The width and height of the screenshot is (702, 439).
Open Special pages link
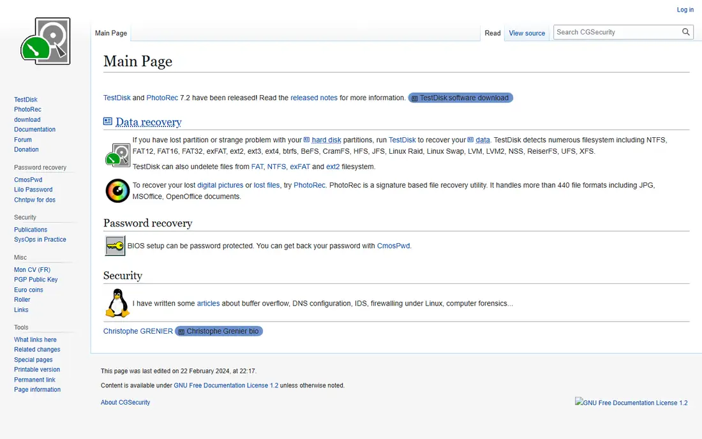click(x=33, y=359)
